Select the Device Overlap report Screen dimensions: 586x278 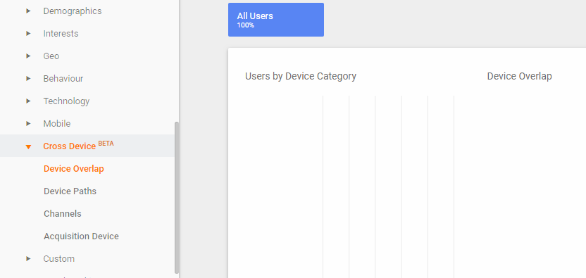(74, 168)
